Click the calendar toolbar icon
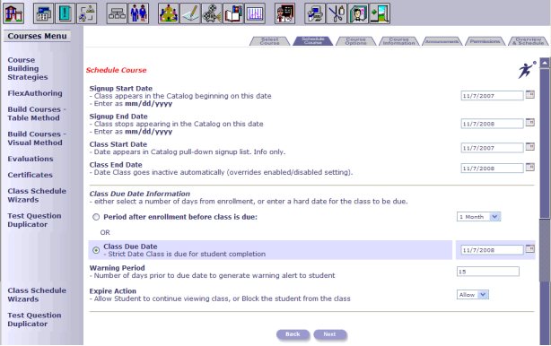 coord(44,13)
